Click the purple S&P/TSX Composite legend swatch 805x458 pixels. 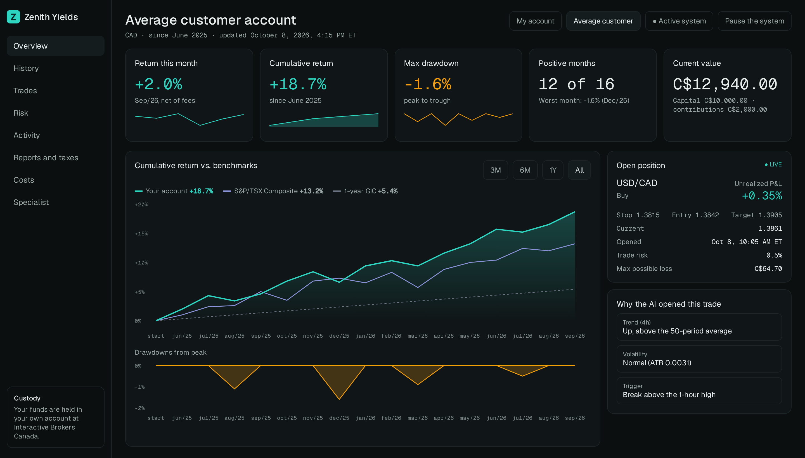click(227, 191)
